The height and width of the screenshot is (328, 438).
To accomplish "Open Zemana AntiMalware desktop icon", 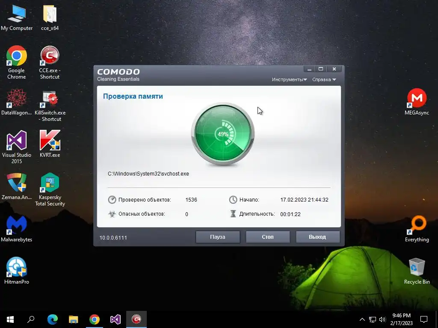I will click(17, 186).
